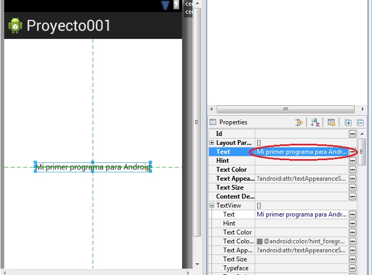Viewport: 372px width, 275px height.
Task: Click the bold Text Color value field
Action: (302, 170)
